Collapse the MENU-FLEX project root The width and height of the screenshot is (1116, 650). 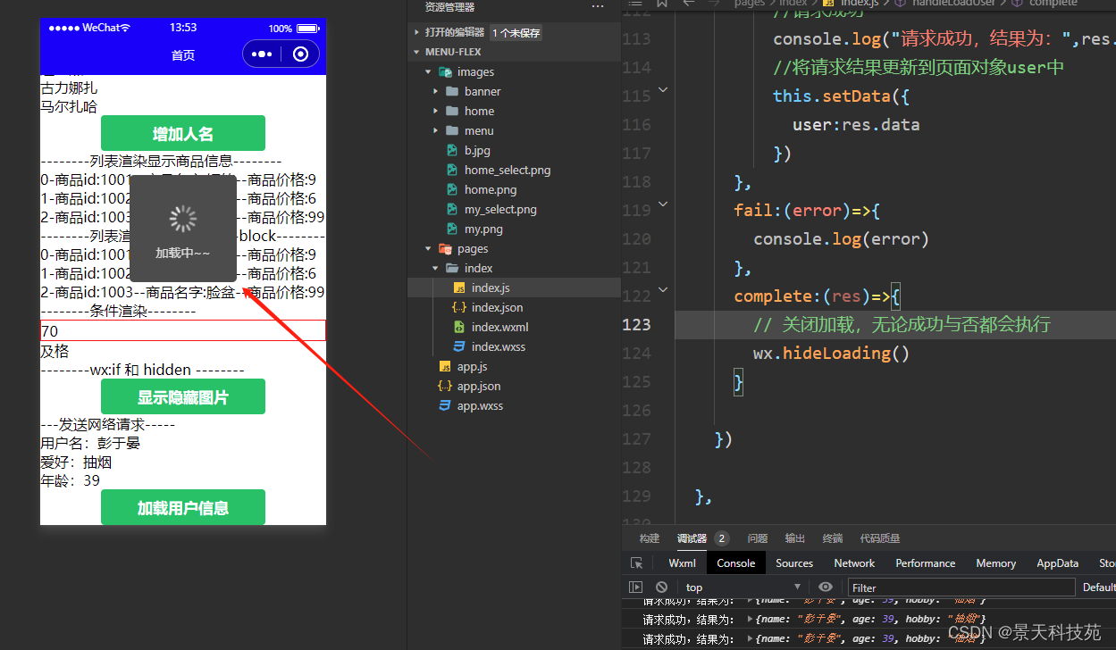pyautogui.click(x=417, y=52)
